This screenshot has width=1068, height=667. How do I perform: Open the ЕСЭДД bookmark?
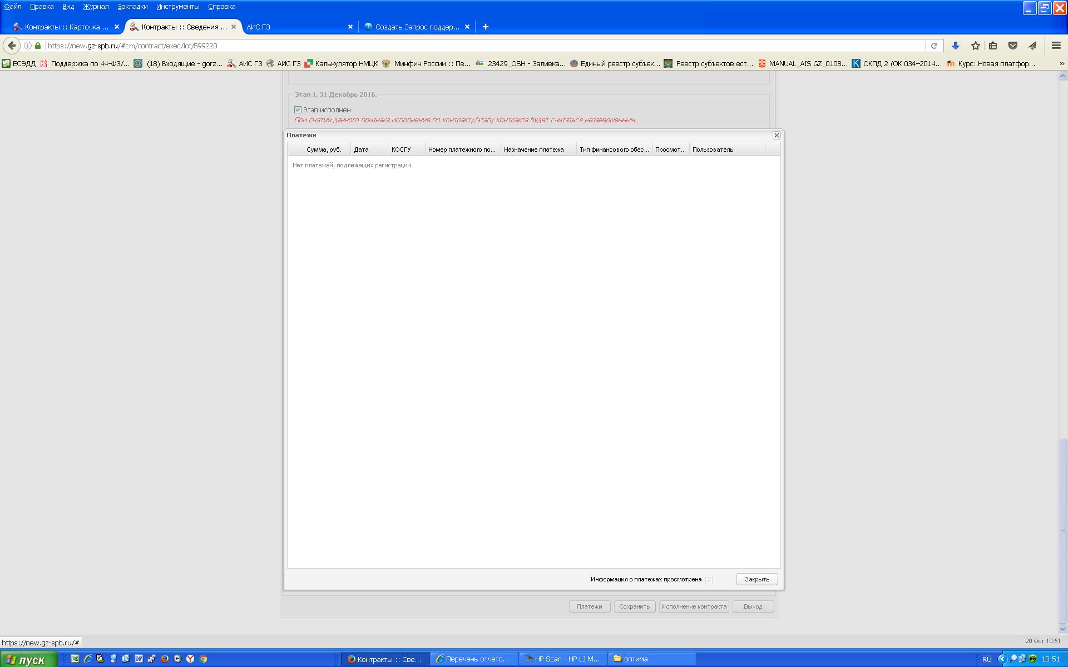pos(19,64)
